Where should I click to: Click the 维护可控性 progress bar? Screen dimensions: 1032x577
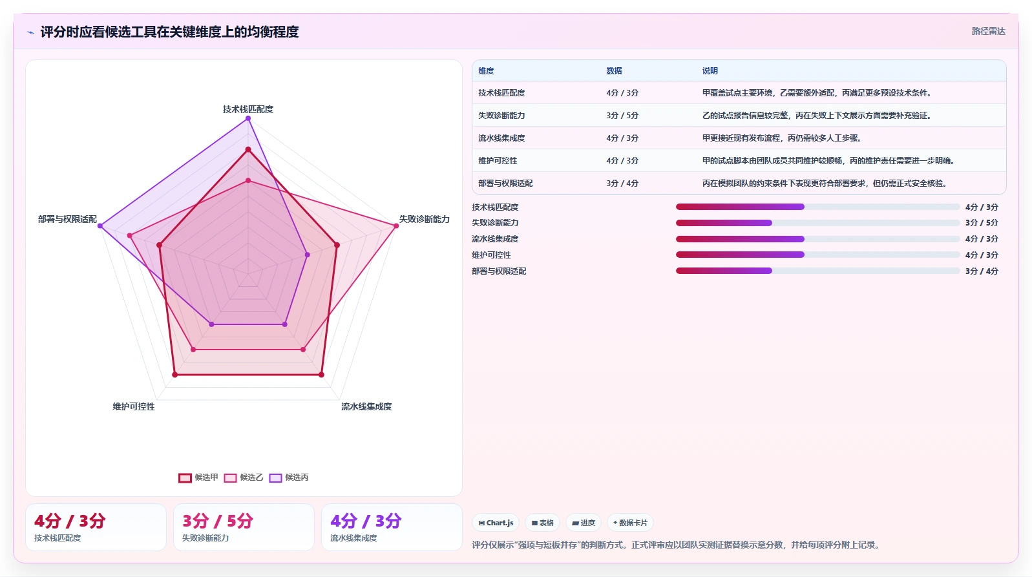817,255
